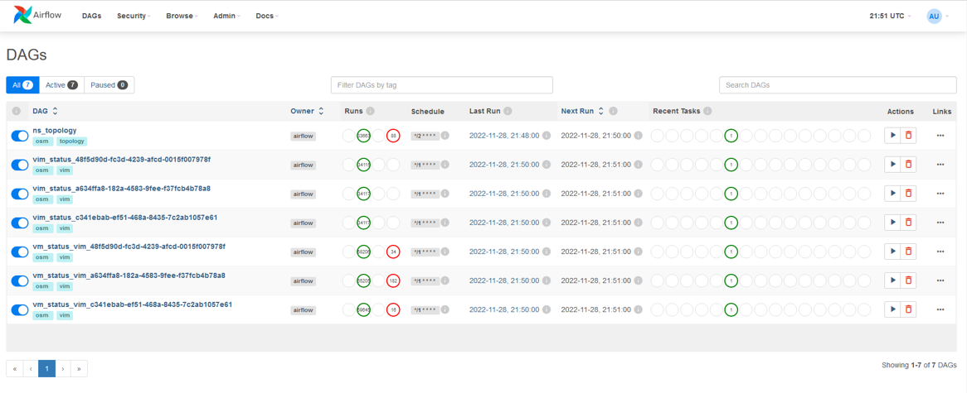Viewport: 967px width, 393px height.
Task: Disable the vm_status_vim_c341ebab DAG toggle
Action: point(20,310)
